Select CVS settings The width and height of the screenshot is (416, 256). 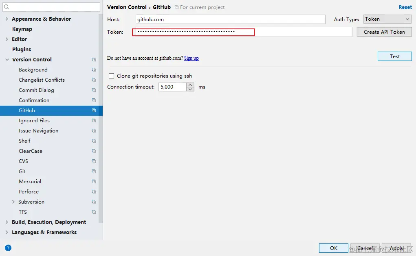pyautogui.click(x=23, y=161)
